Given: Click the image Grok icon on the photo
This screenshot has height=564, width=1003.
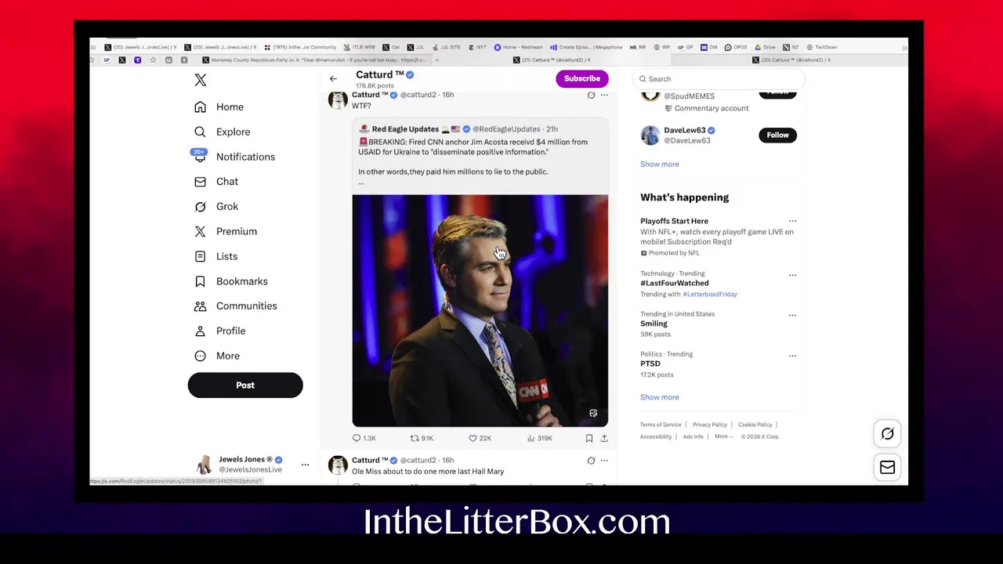Looking at the screenshot, I should point(593,413).
